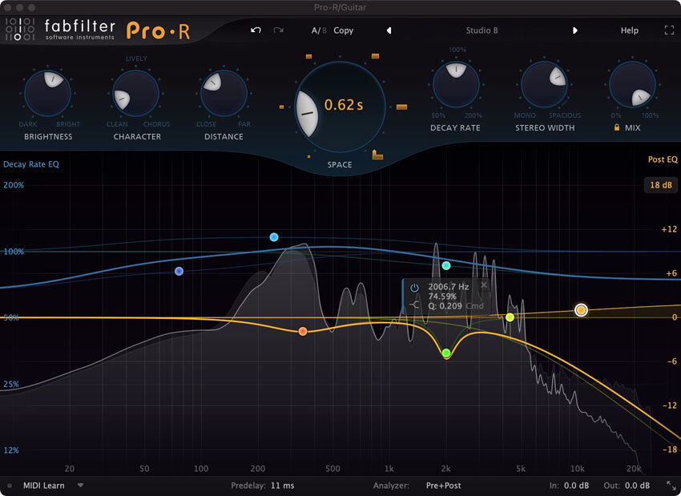Toggle bypass with the power icon in the tooltip

(x=414, y=287)
